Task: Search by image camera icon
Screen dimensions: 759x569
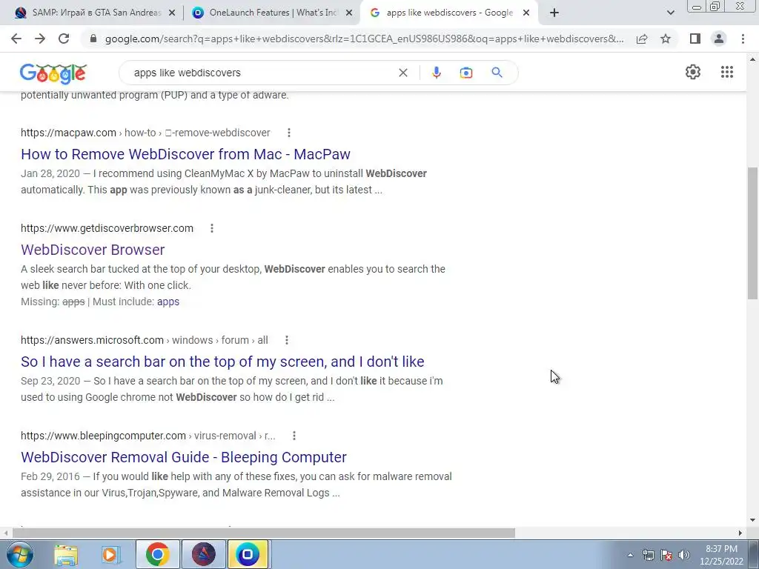Action: pos(466,73)
